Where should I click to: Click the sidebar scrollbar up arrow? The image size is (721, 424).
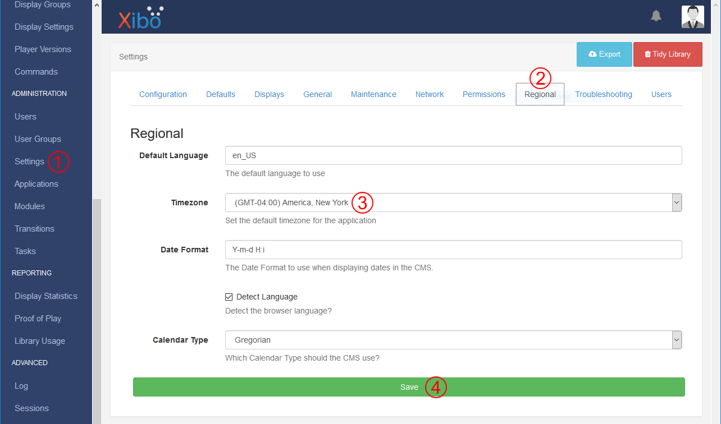(x=97, y=4)
